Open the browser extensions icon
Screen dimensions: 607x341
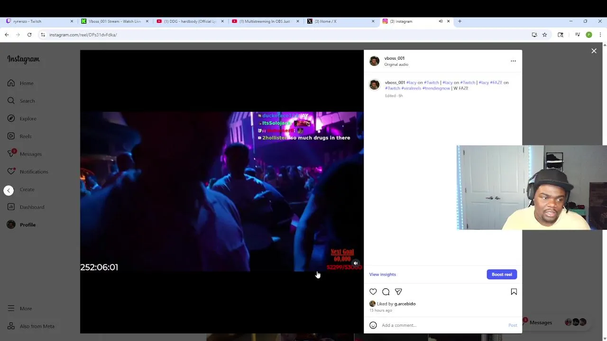click(561, 35)
